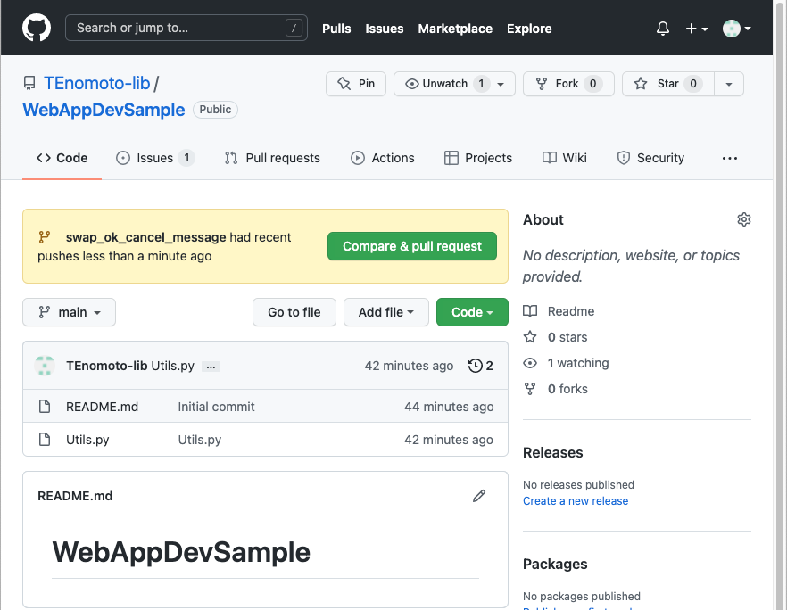The width and height of the screenshot is (787, 610).
Task: Click the README.md panel heading
Action: (x=75, y=496)
